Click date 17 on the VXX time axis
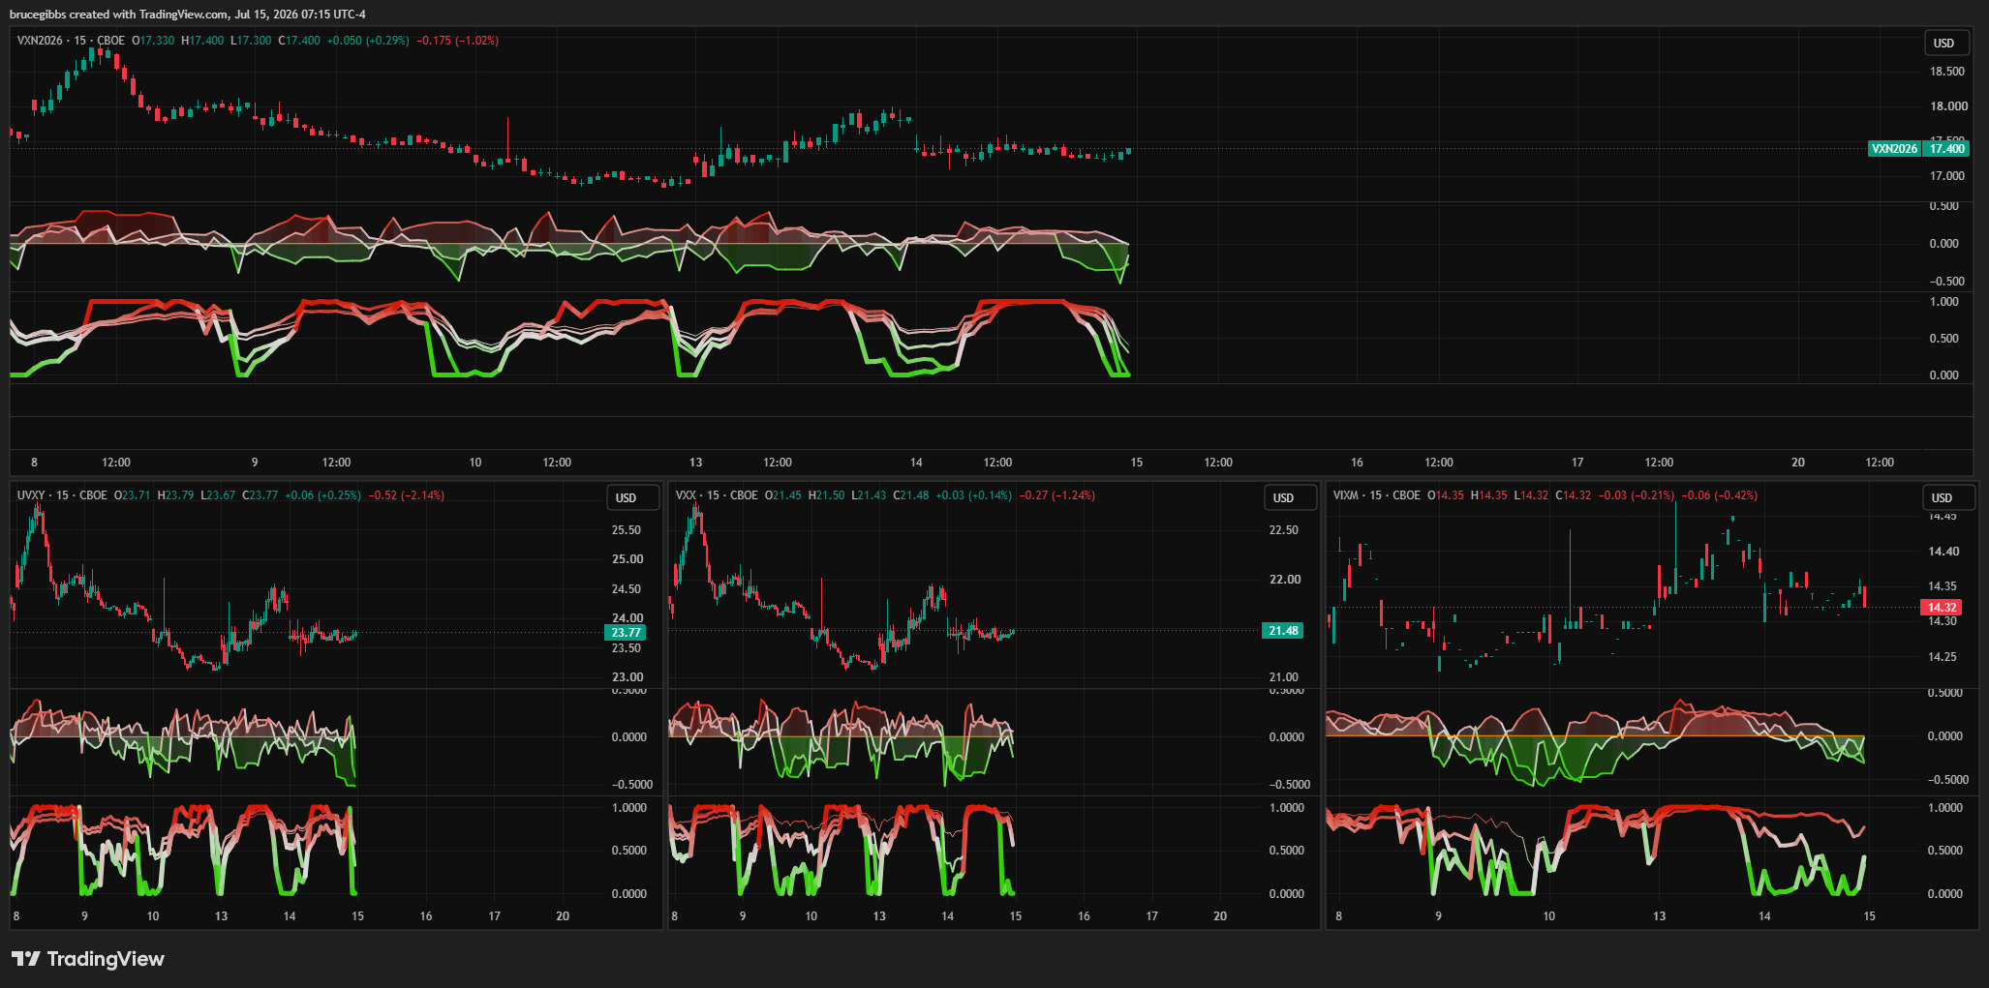Image resolution: width=1989 pixels, height=988 pixels. pyautogui.click(x=1151, y=916)
